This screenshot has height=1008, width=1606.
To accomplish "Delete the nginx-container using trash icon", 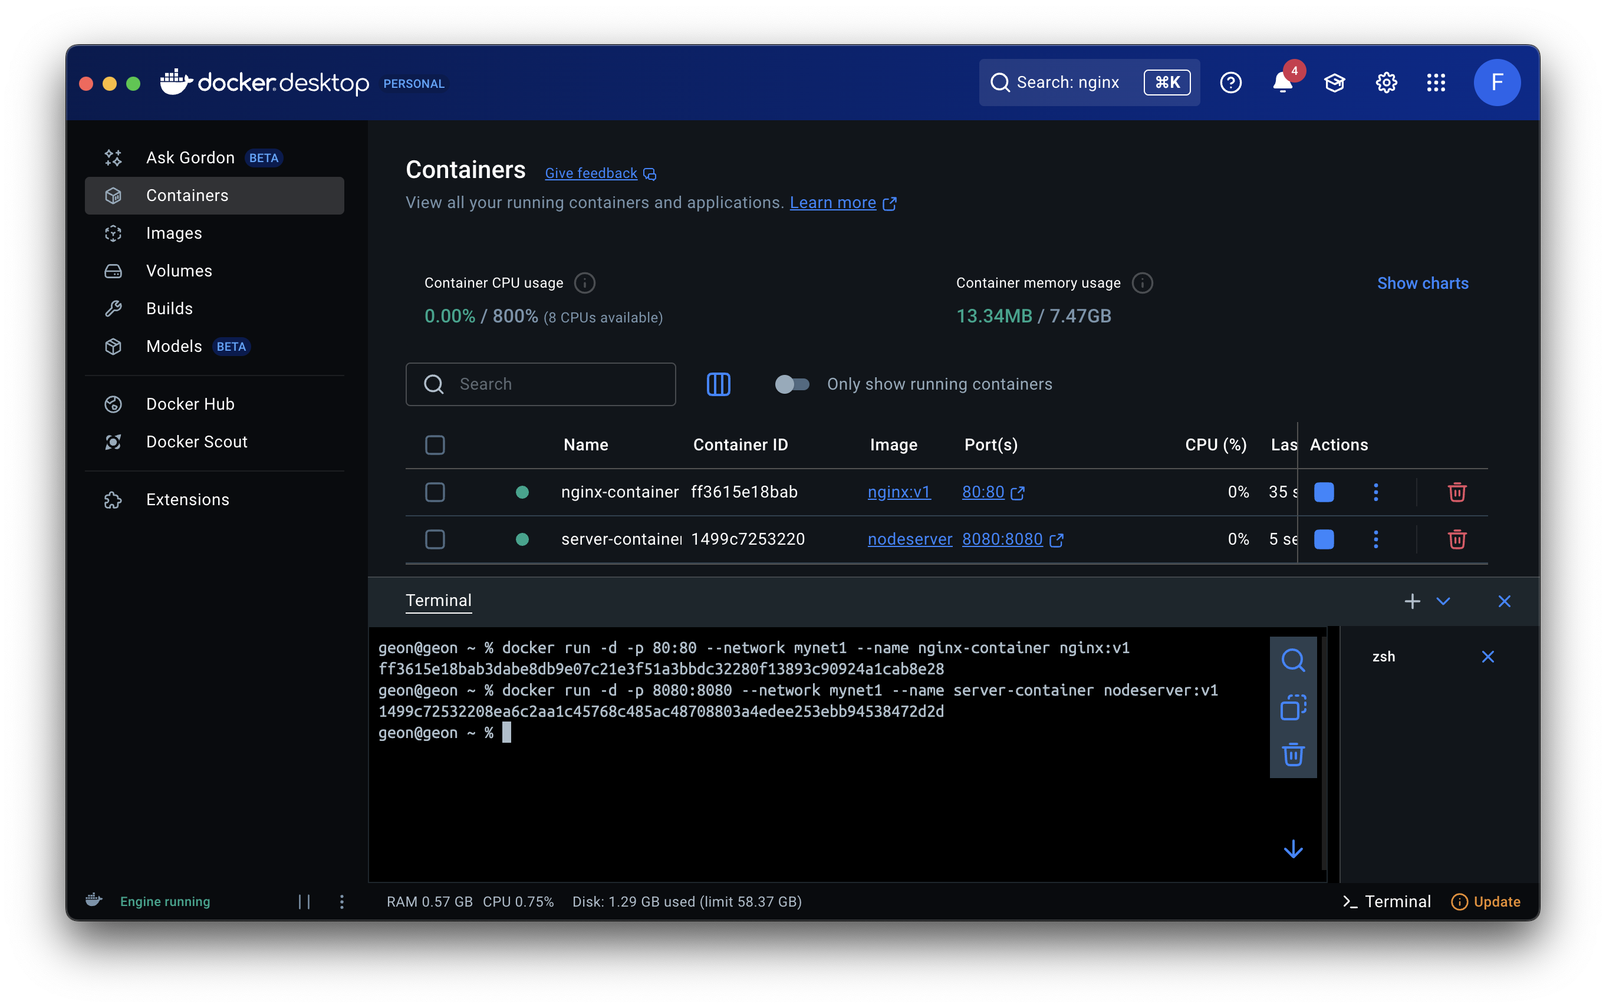I will coord(1457,492).
